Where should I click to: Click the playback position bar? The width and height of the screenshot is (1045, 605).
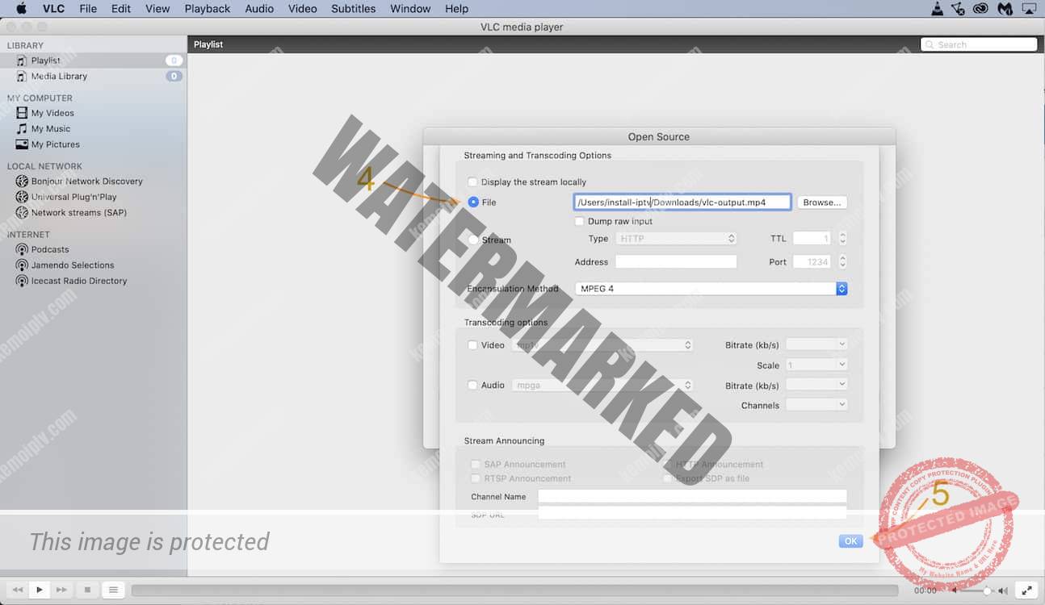point(514,590)
